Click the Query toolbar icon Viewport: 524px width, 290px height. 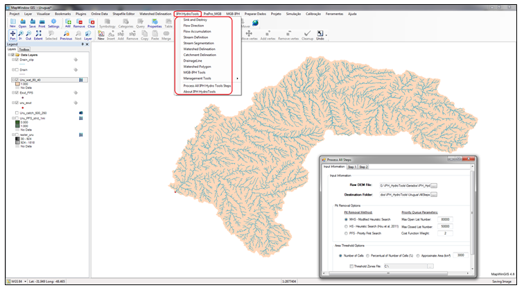140,23
